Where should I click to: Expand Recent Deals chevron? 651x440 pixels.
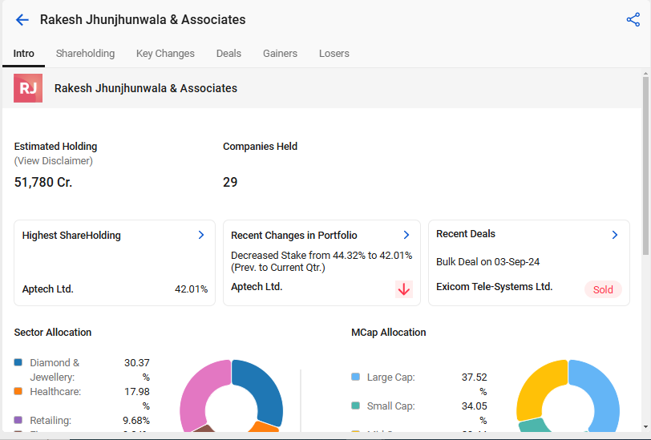point(615,235)
